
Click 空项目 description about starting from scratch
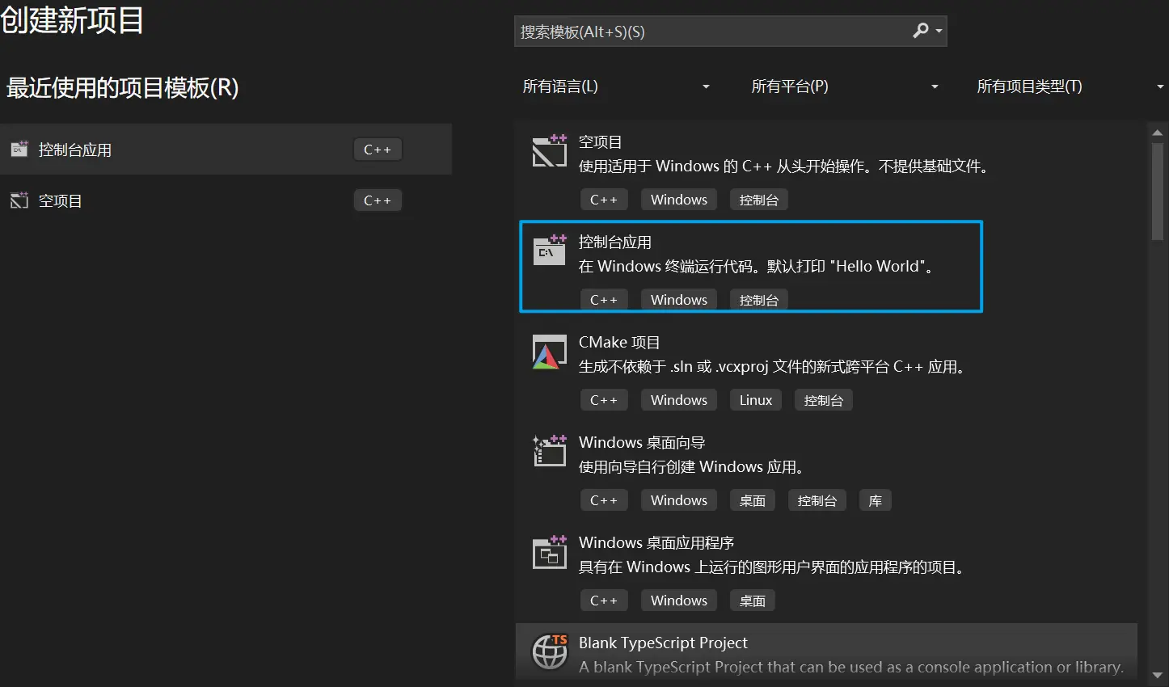pos(785,166)
